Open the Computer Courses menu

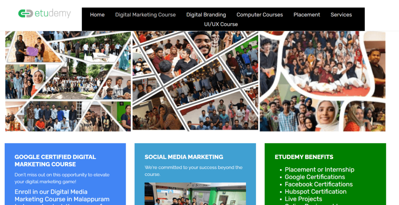(260, 15)
